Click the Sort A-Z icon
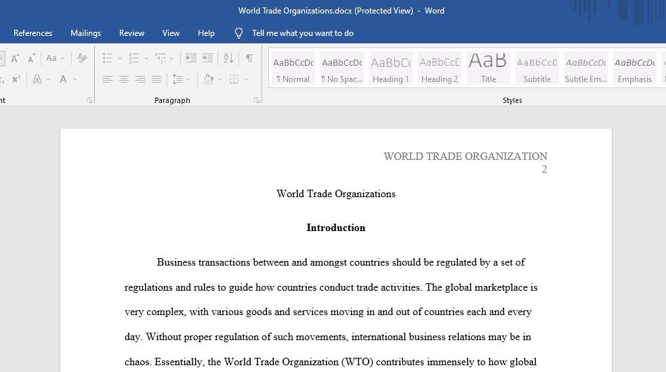Screen dimensions: 666x372 click(x=228, y=58)
